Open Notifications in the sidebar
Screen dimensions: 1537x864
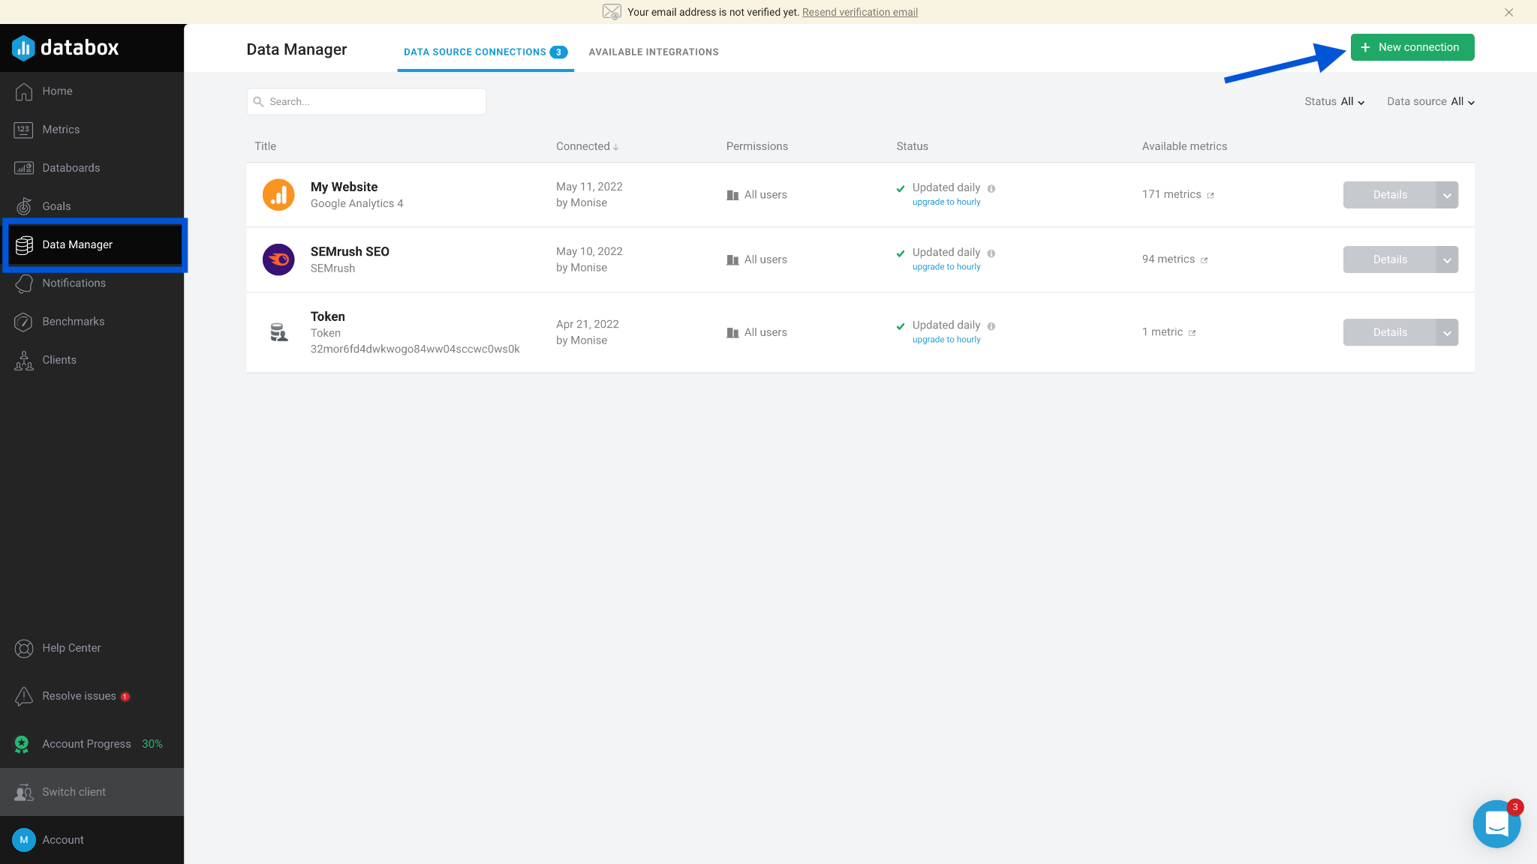tap(73, 283)
